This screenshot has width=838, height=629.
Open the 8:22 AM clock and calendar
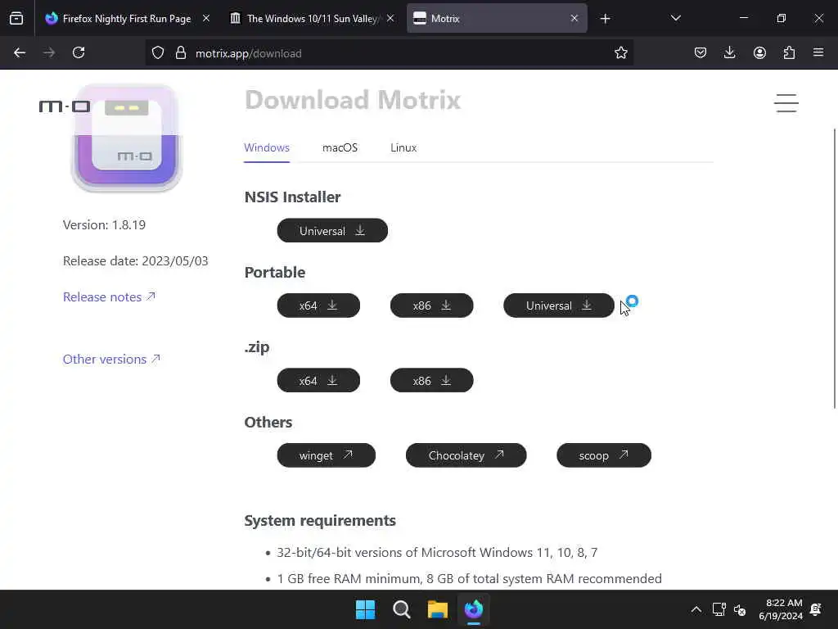(781, 609)
